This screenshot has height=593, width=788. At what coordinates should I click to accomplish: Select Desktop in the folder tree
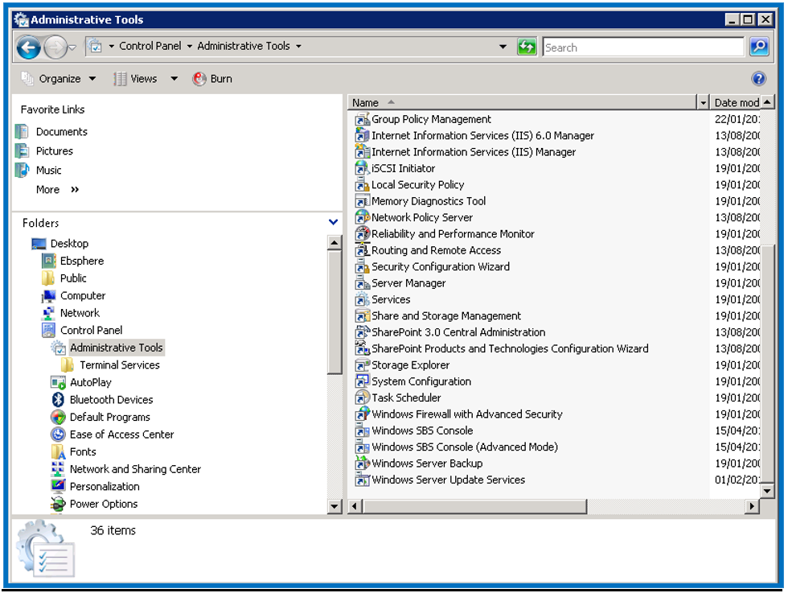pyautogui.click(x=69, y=244)
